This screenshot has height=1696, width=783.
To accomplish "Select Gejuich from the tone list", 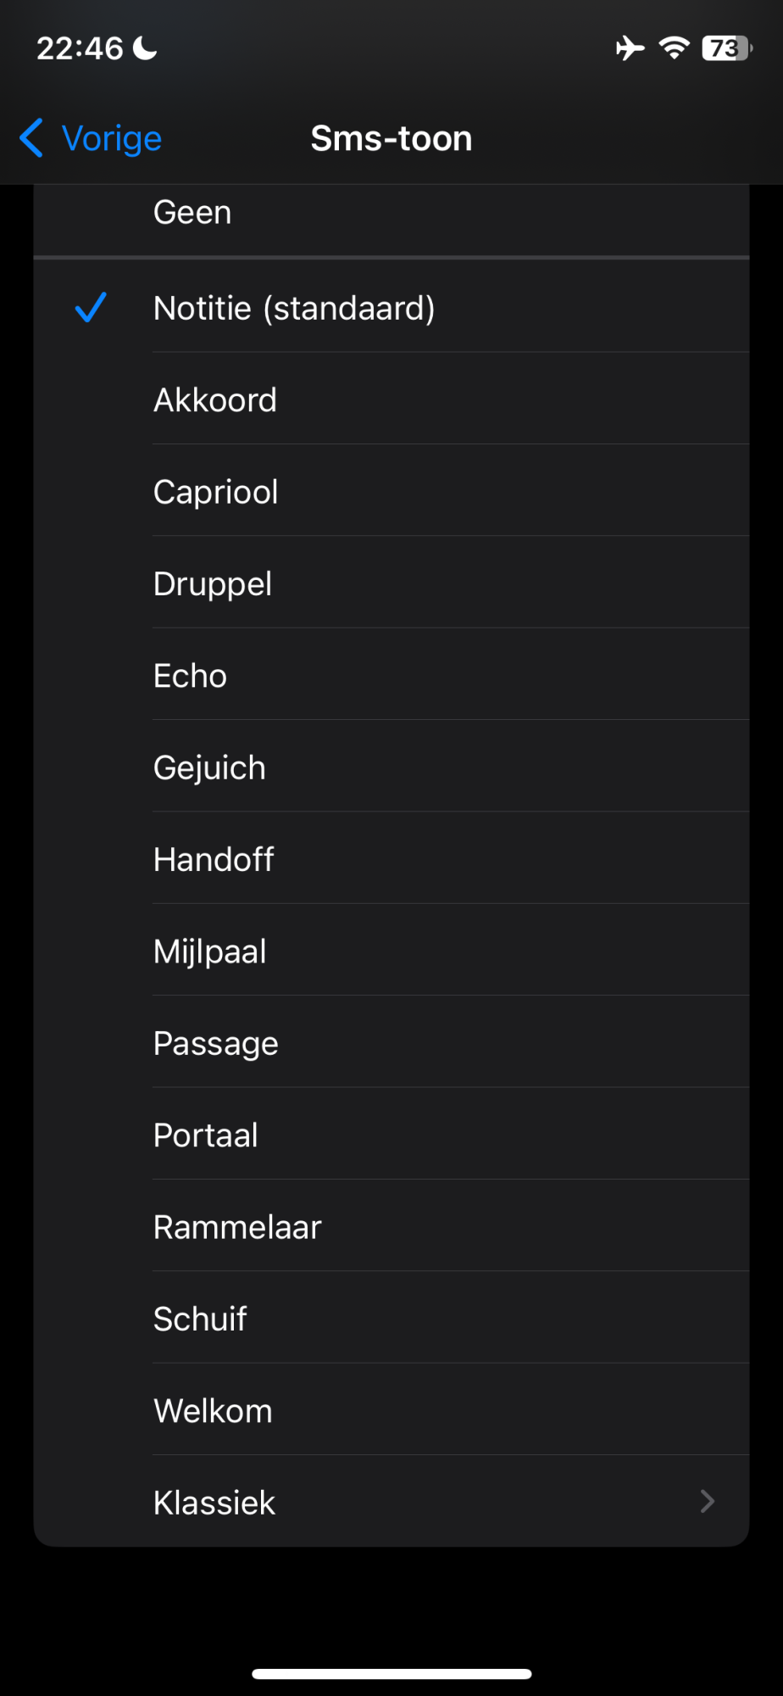I will (209, 767).
